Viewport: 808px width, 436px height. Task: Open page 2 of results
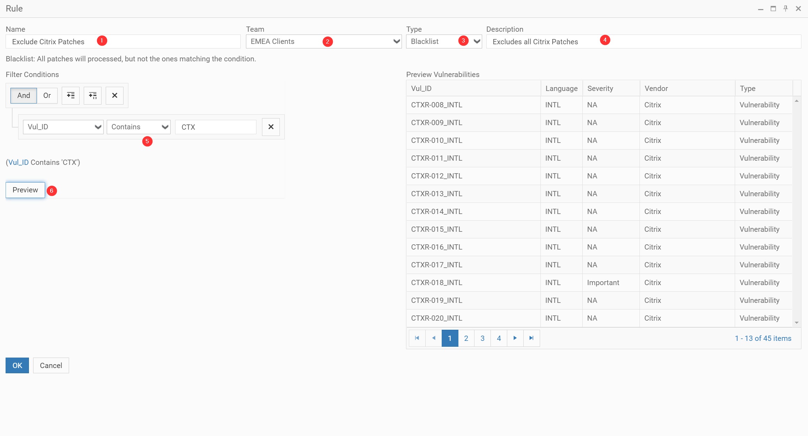(x=466, y=338)
